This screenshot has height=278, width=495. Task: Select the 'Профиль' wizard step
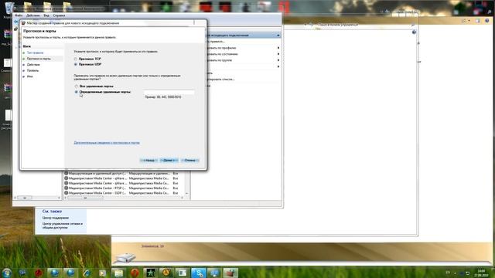32,70
